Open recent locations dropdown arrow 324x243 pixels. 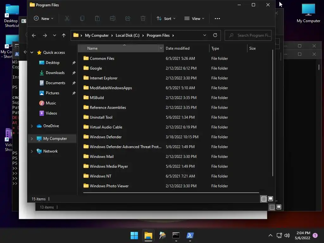coord(54,35)
